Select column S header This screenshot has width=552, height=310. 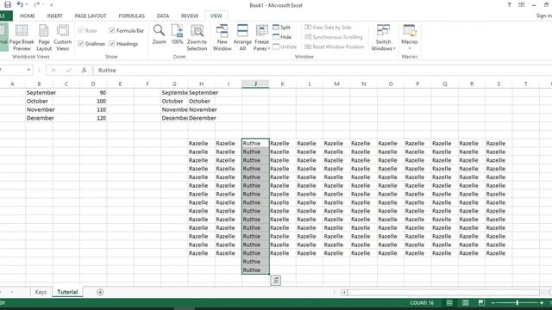[499, 84]
